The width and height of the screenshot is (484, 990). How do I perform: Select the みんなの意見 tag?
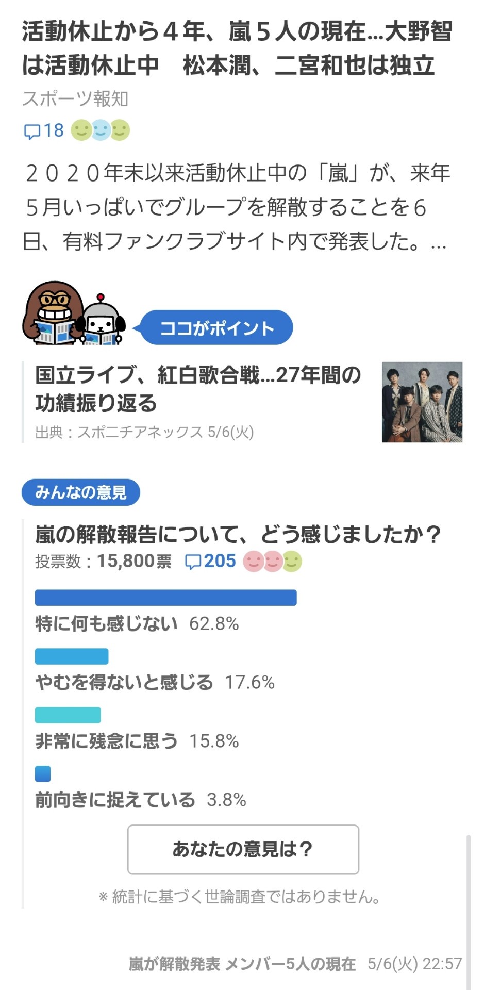coord(80,492)
